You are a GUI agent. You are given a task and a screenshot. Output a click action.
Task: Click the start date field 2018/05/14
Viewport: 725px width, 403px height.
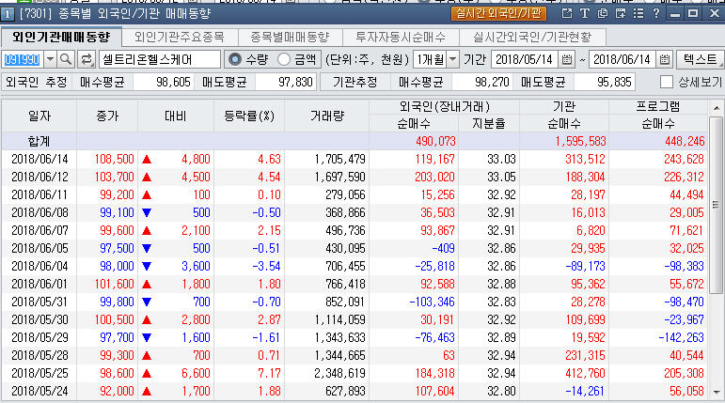[x=525, y=59]
